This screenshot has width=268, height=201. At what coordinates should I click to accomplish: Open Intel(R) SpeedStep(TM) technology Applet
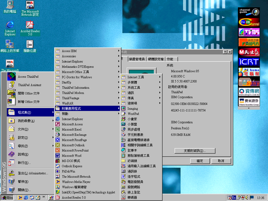click(87, 192)
